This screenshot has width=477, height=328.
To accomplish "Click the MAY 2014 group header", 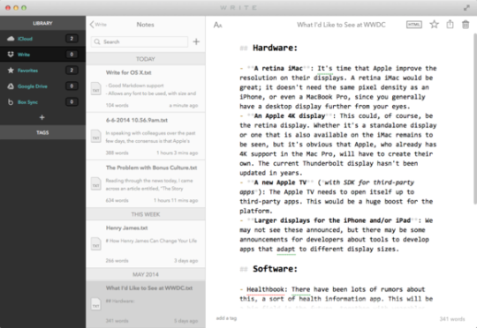I will (146, 274).
